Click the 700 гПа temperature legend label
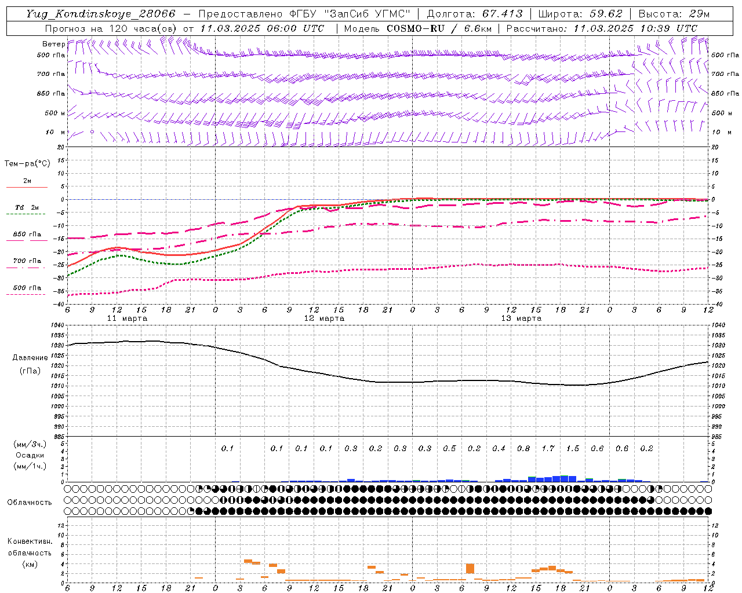Screen dimensions: 742x593 [x=27, y=261]
